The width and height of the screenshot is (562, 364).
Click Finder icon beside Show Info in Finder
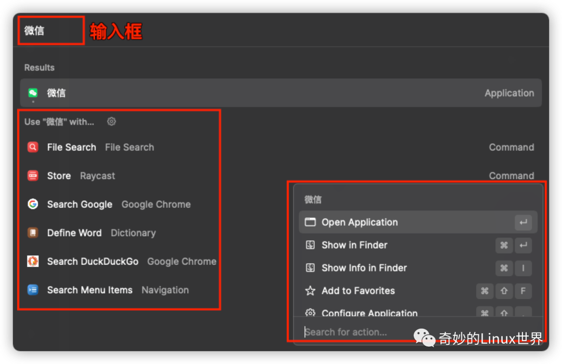(x=310, y=268)
